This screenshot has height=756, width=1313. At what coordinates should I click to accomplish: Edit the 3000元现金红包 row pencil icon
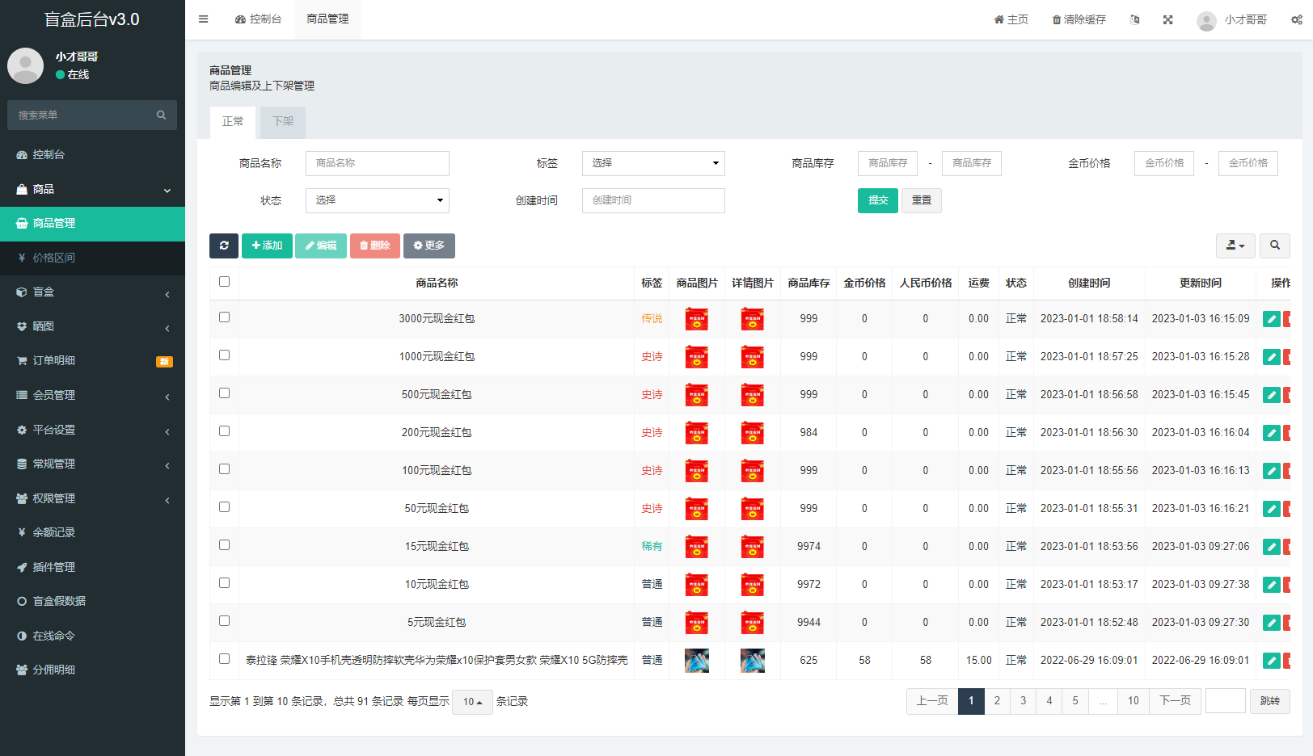(1272, 319)
